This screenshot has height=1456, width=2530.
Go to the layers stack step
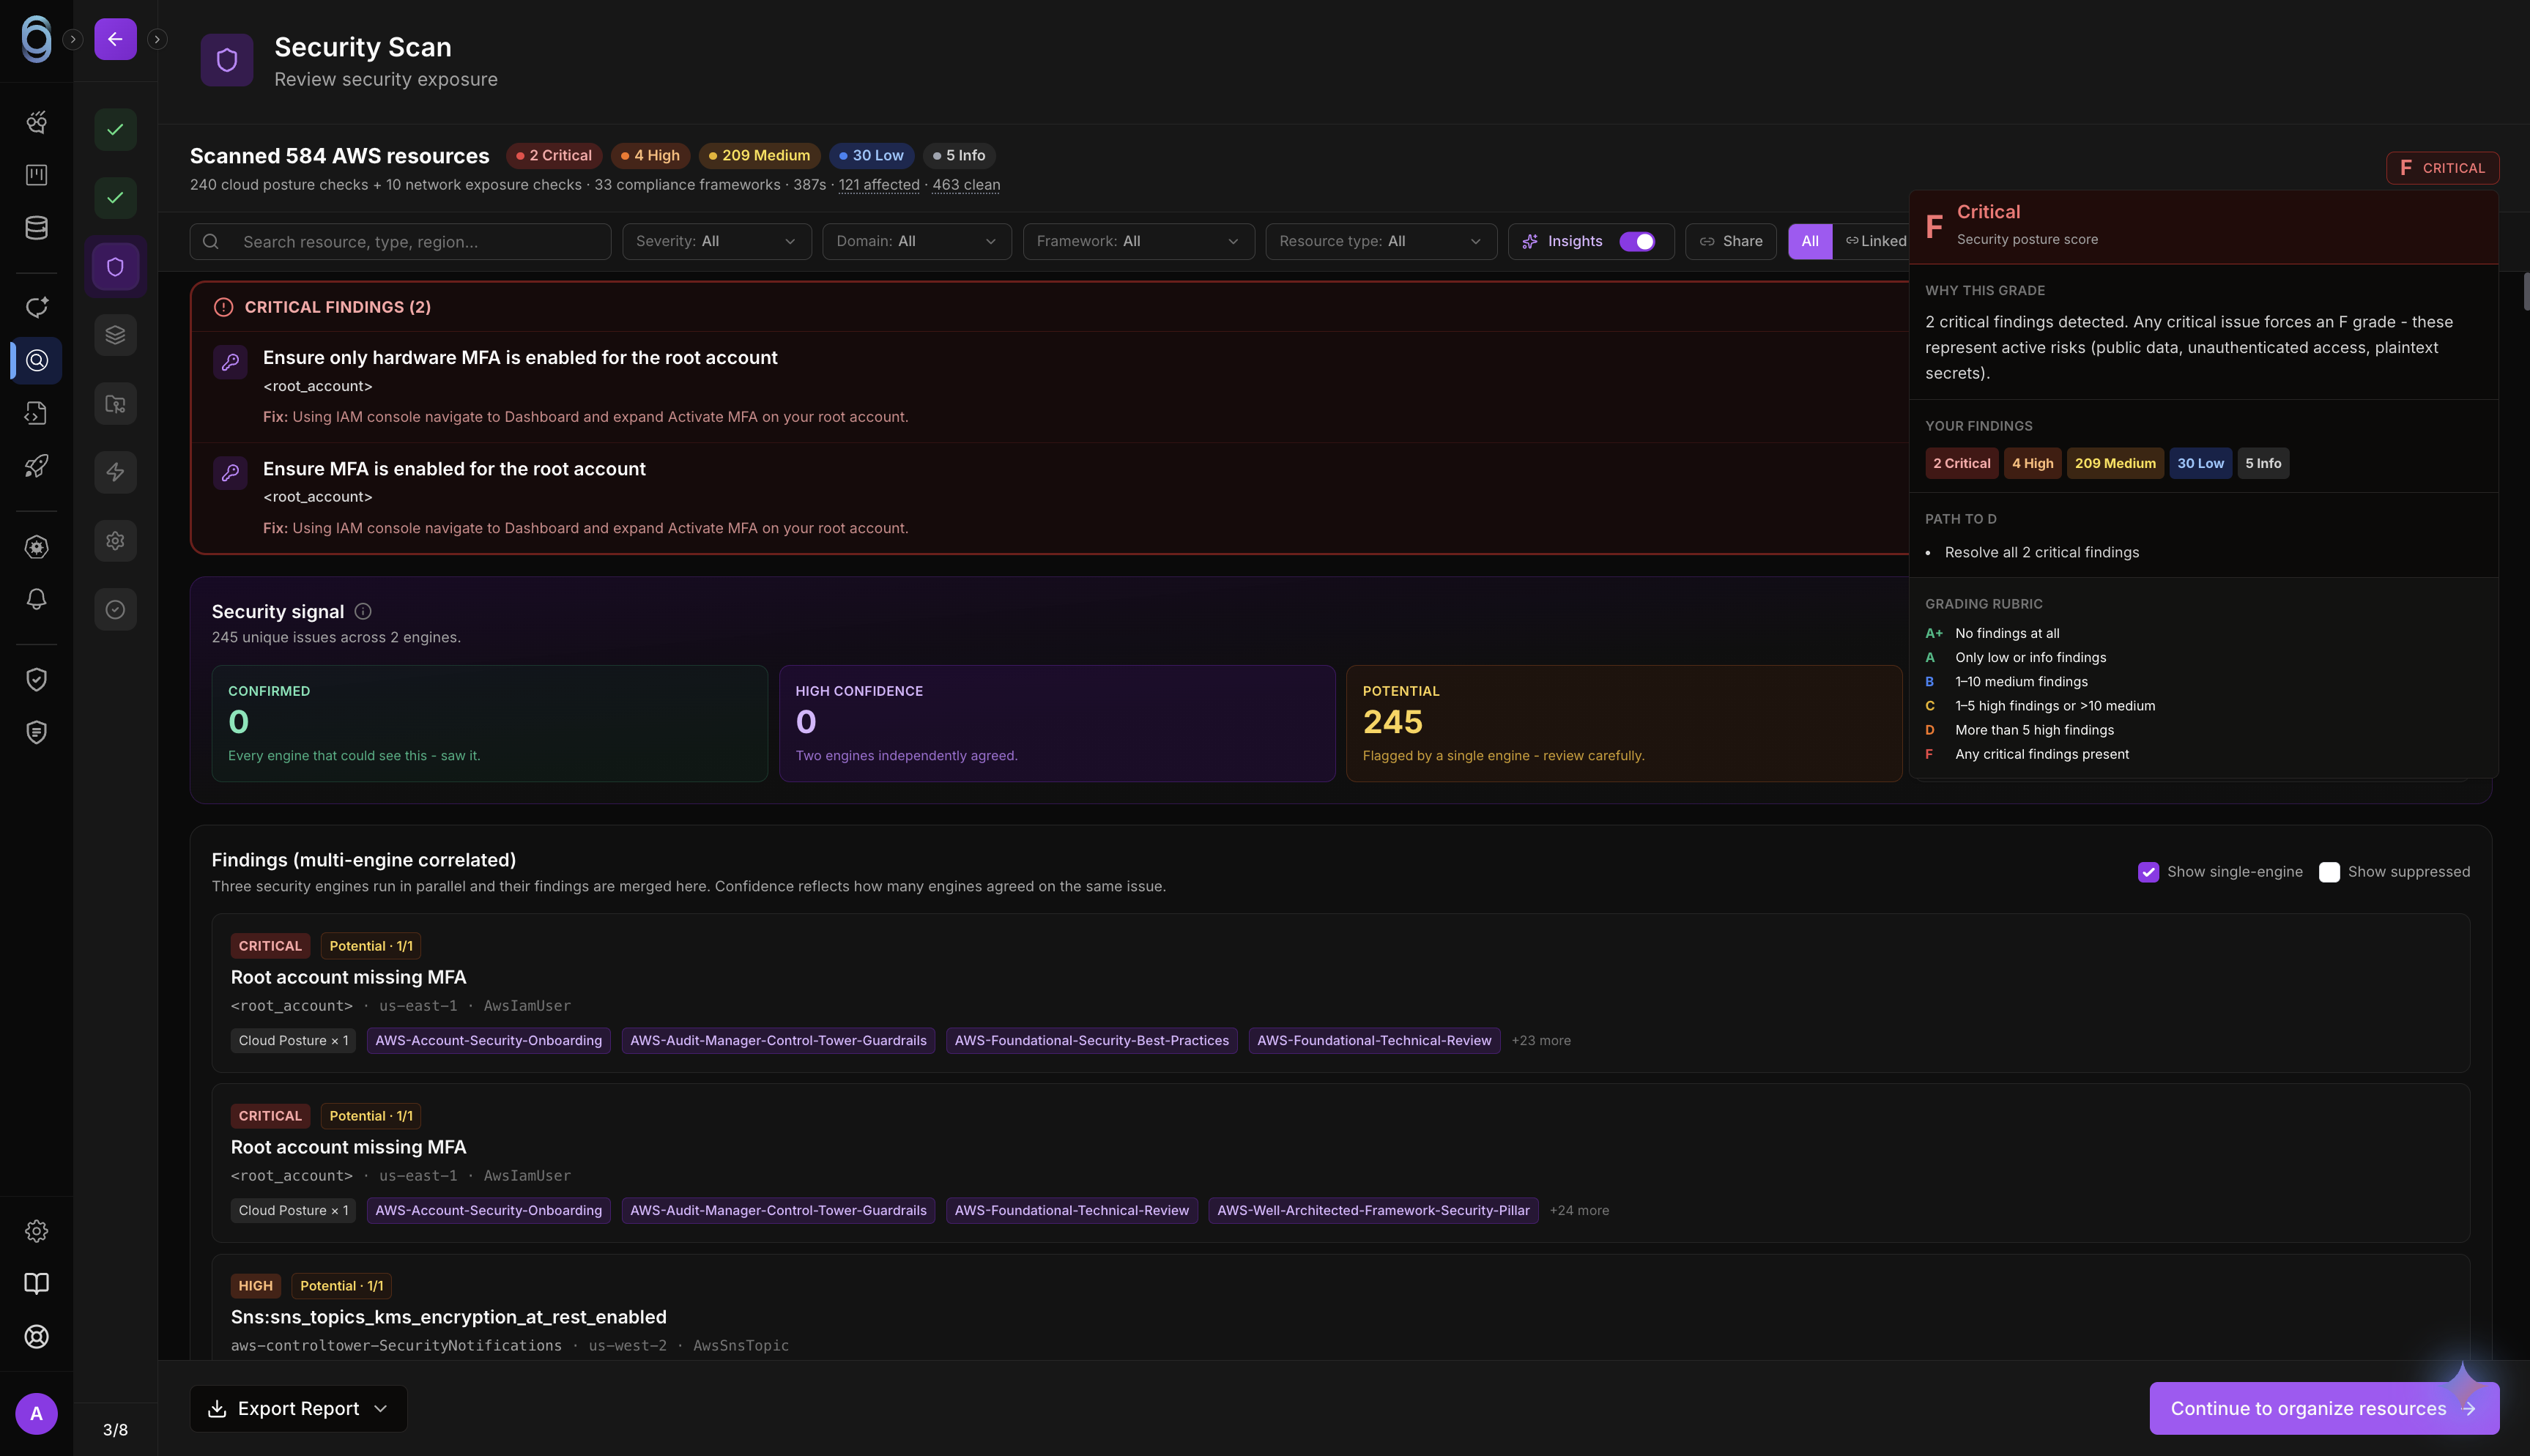(115, 335)
